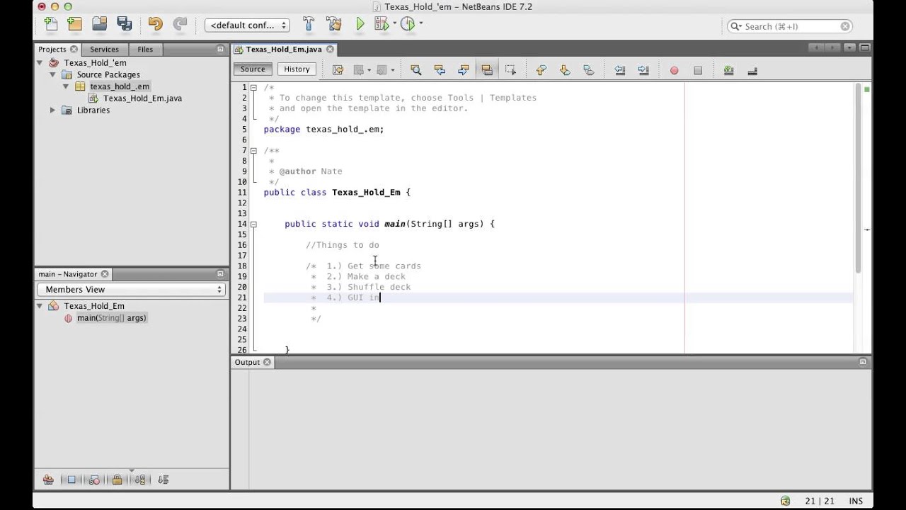Image resolution: width=906 pixels, height=510 pixels.
Task: Toggle Show Static Members filter in Navigator
Action: (x=94, y=480)
